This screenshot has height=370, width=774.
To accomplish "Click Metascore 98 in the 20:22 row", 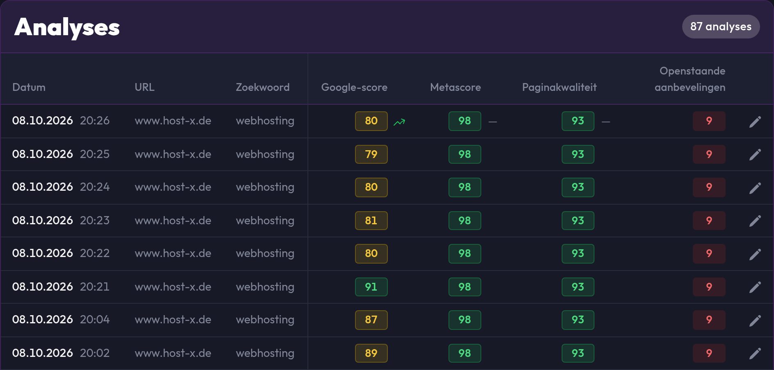I will (465, 254).
